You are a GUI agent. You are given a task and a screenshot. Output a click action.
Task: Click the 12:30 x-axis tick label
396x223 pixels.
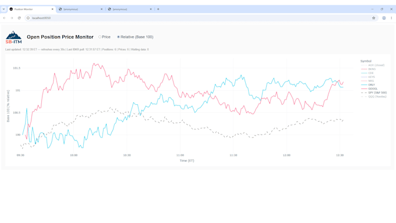pyautogui.click(x=340, y=155)
